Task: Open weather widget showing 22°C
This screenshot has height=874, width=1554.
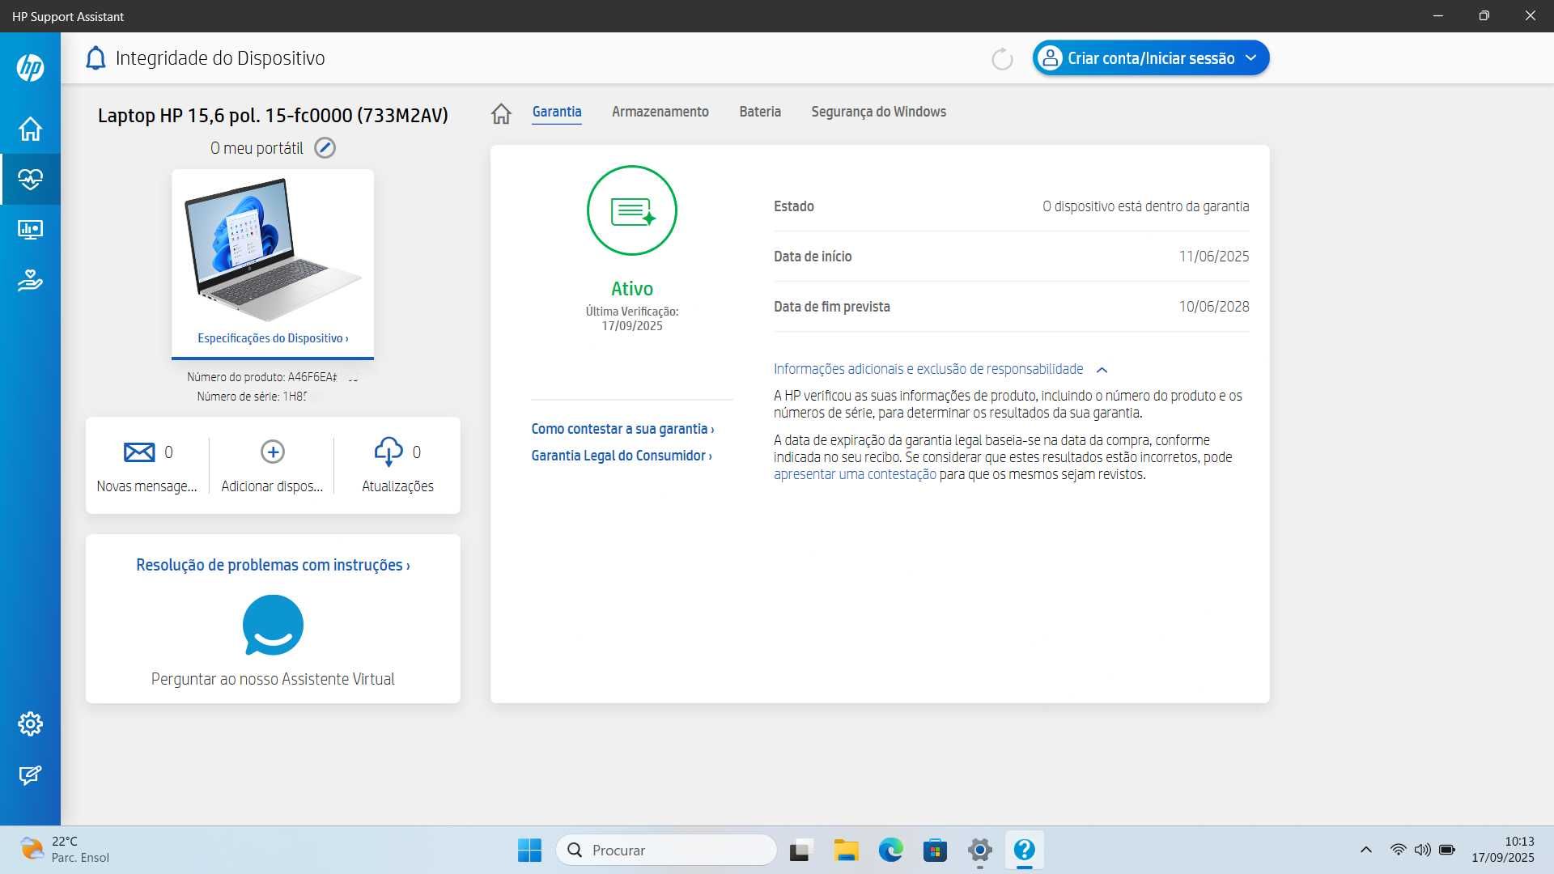Action: click(65, 850)
